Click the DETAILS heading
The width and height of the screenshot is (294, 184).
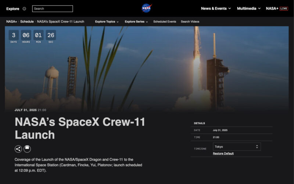click(199, 123)
